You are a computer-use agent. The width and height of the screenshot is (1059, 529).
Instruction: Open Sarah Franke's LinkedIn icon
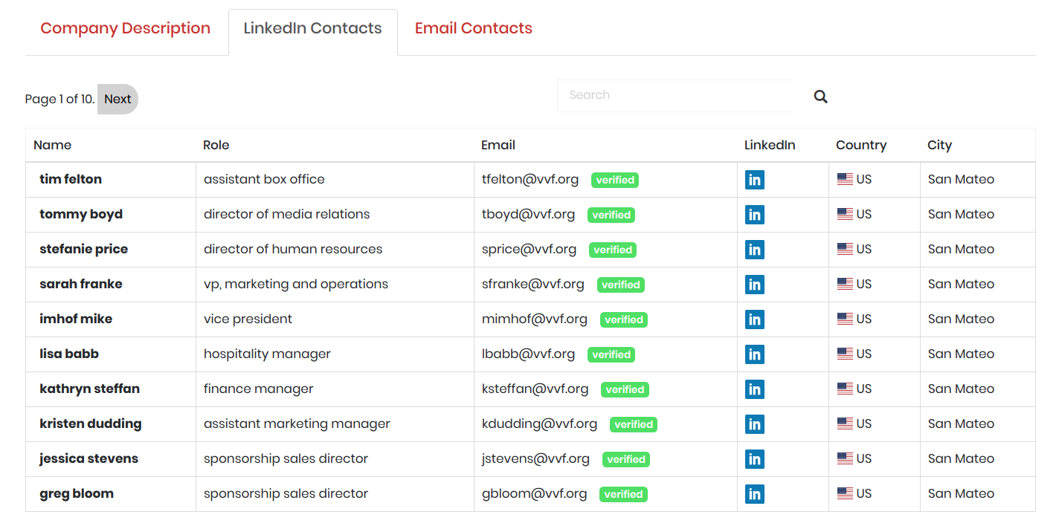point(754,285)
